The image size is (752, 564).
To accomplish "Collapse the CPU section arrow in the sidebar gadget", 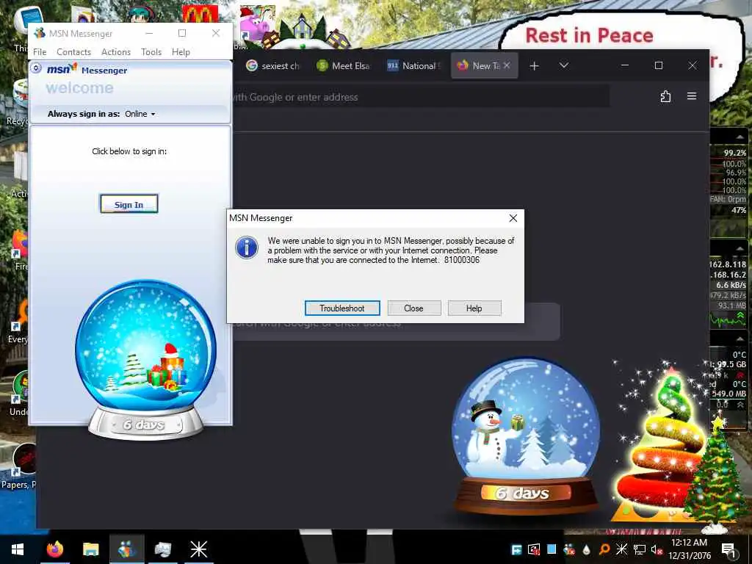I will [740, 137].
